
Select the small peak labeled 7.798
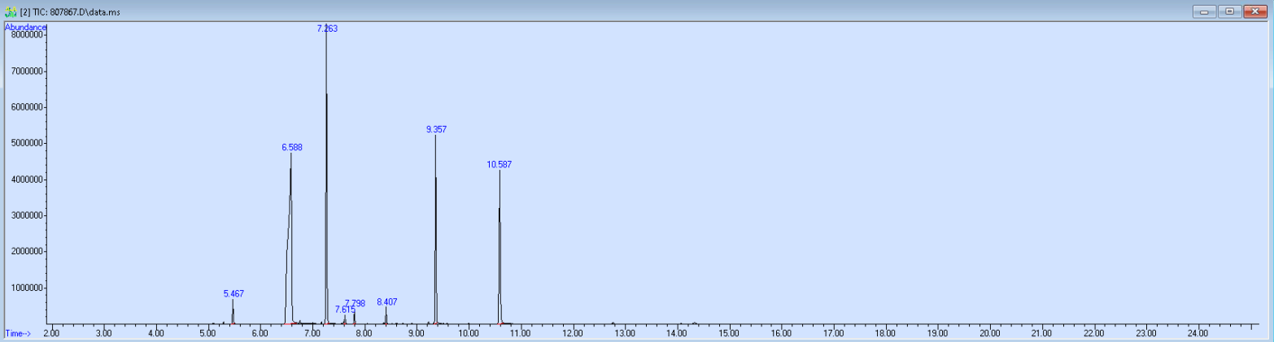[356, 304]
